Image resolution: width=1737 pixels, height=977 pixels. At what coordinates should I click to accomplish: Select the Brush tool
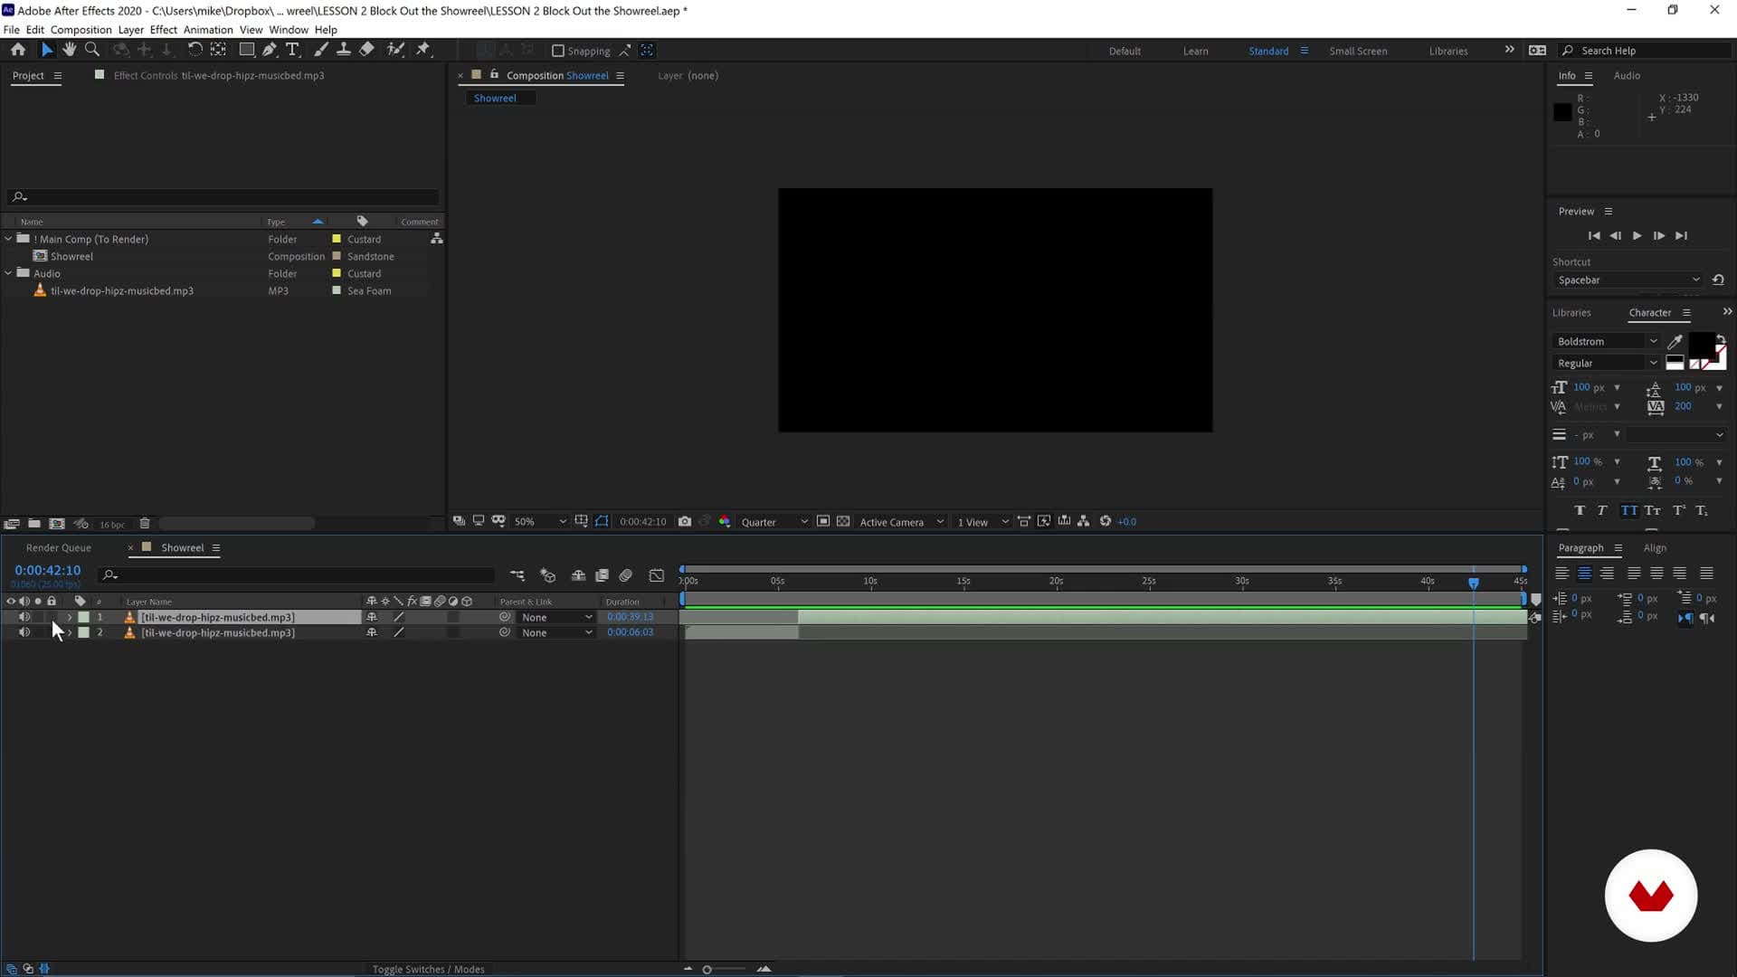321,50
